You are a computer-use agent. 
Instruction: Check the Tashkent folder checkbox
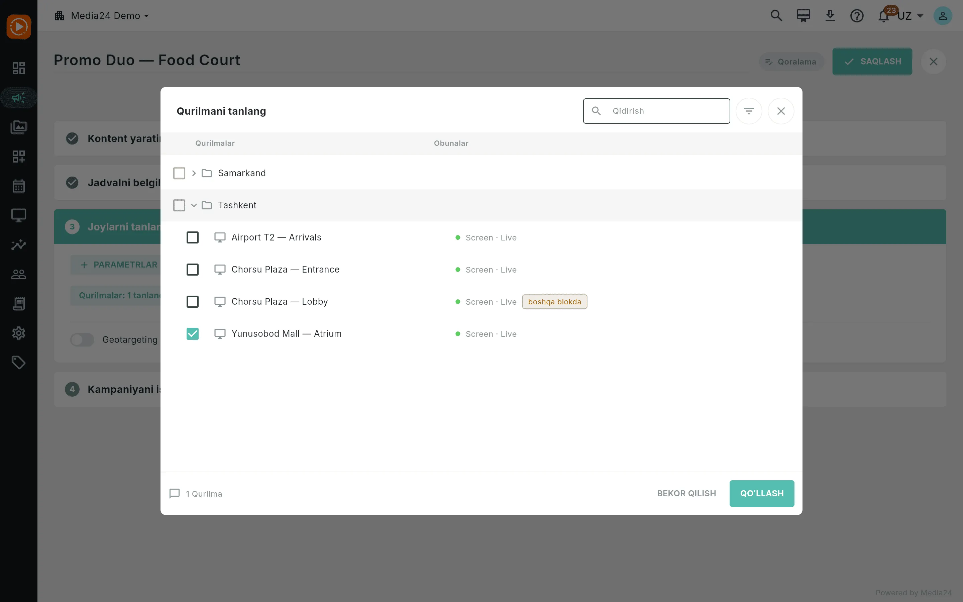coord(179,205)
